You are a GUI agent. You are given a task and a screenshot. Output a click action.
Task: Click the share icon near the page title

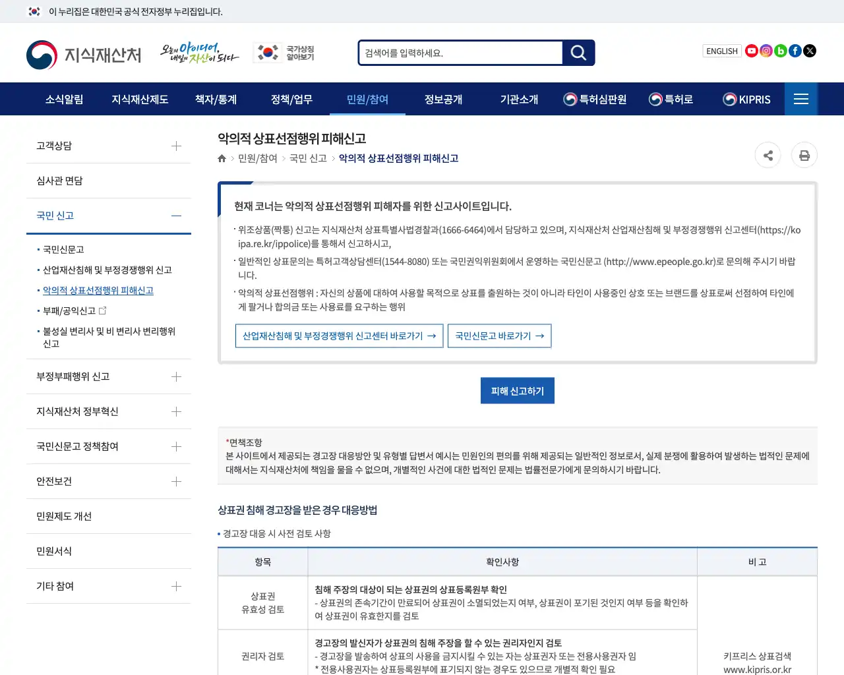[768, 155]
